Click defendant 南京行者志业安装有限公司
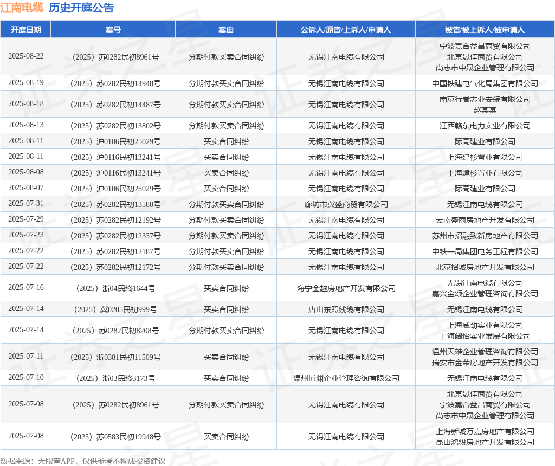 (485, 99)
